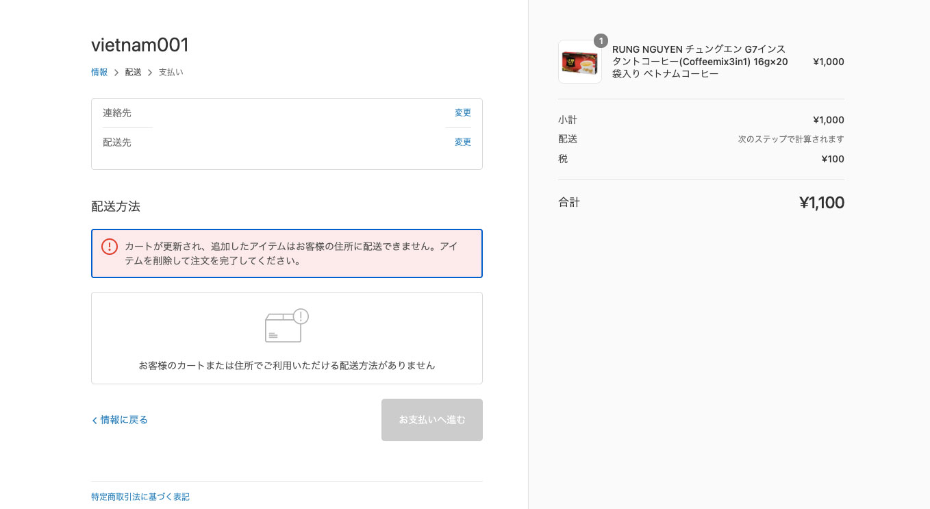Click 変更 next to 配送先

[x=463, y=142]
